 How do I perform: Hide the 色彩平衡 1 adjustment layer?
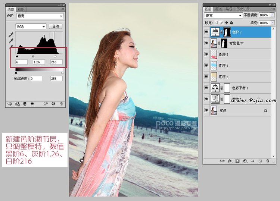coord(206,88)
